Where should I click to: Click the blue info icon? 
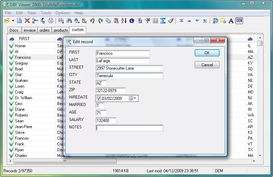(x=132, y=21)
